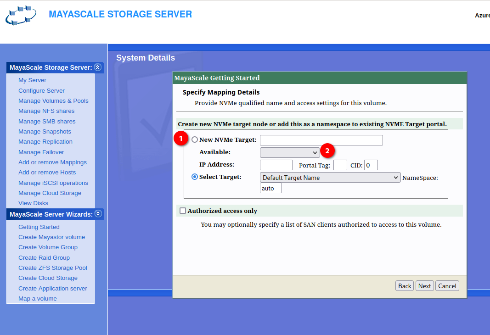
Task: Choose the Select Target radio button
Action: (x=195, y=177)
